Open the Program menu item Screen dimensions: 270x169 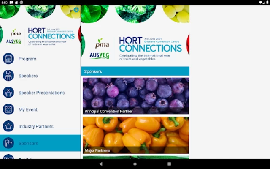click(40, 59)
